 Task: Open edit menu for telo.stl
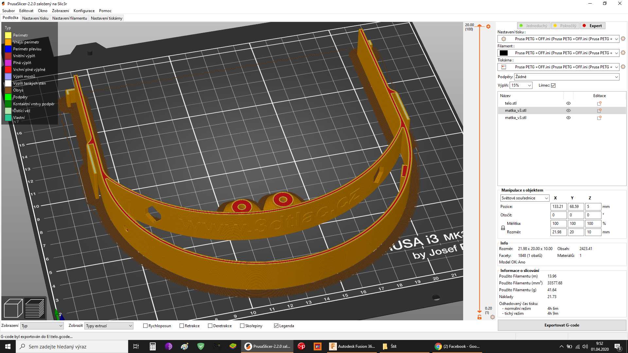[599, 103]
